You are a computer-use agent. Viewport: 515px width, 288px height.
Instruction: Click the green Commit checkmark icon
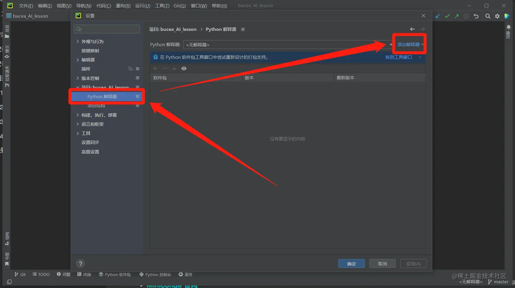pos(447,16)
